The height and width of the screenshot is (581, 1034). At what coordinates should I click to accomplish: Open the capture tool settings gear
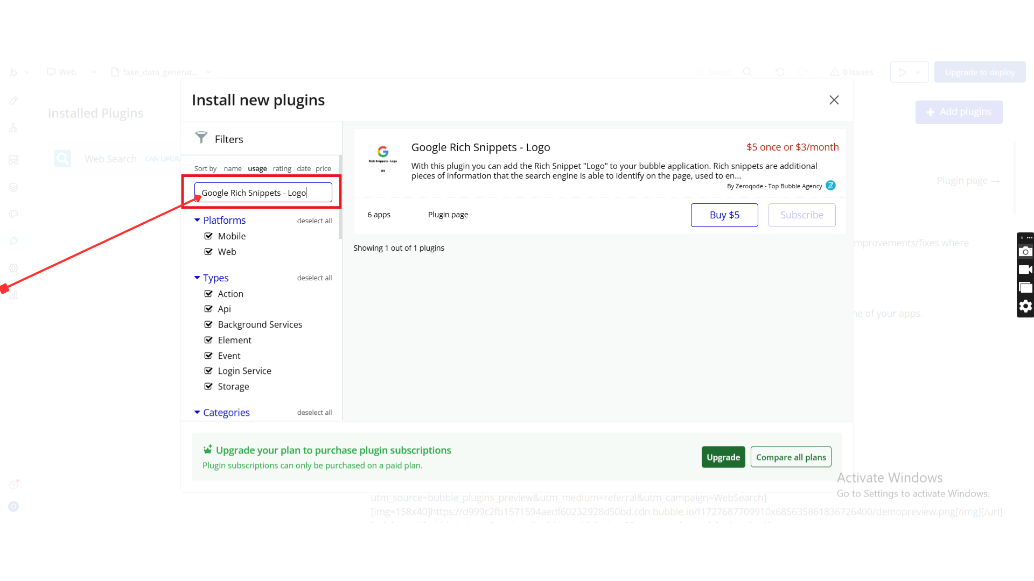tap(1025, 306)
